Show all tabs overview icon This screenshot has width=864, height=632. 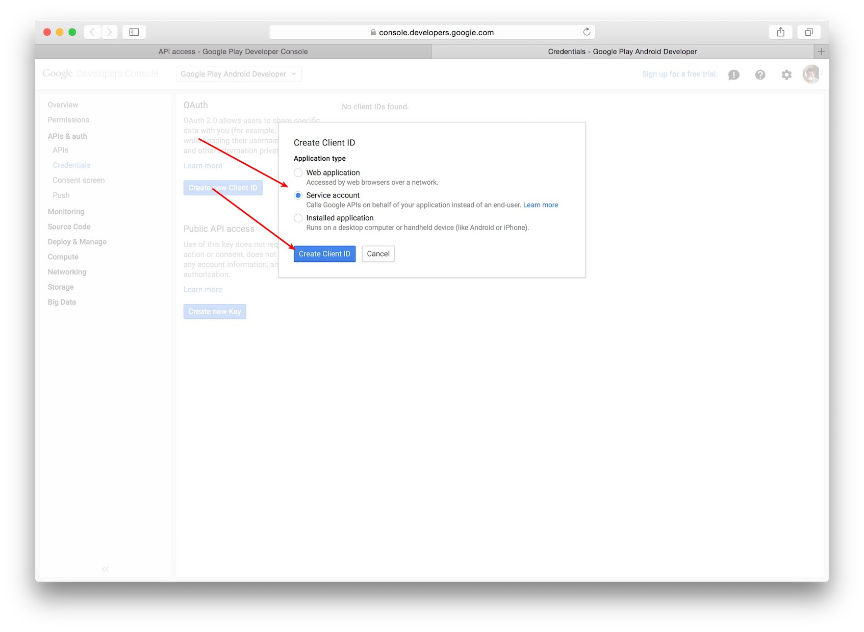pyautogui.click(x=809, y=32)
